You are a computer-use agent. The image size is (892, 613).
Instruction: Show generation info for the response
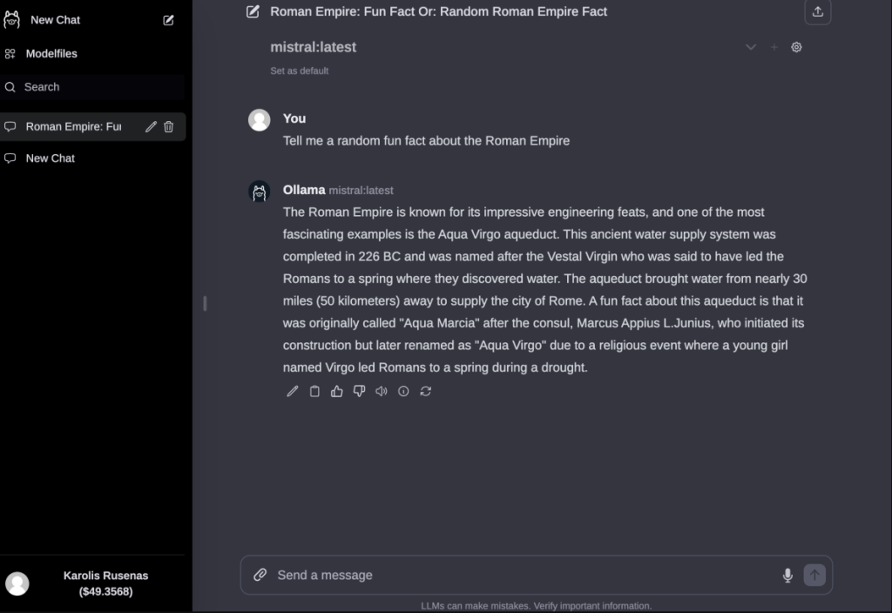[x=403, y=391]
